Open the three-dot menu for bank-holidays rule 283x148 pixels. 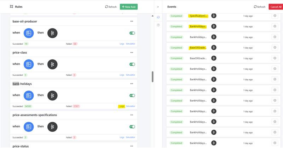(132, 84)
